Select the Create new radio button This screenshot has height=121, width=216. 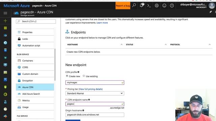(67, 76)
